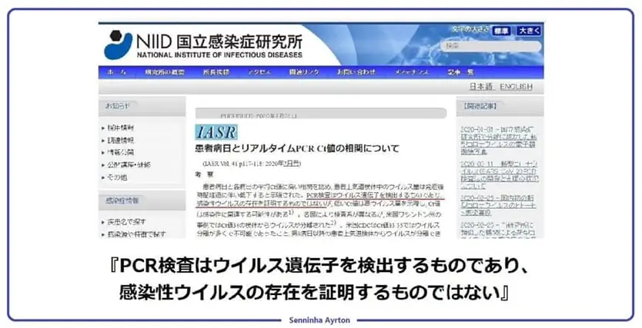Open the お問い合わせ menu item

(x=356, y=73)
